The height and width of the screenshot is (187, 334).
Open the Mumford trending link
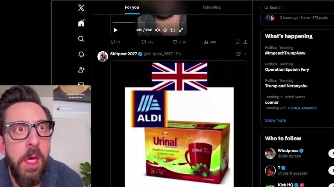[309, 108]
